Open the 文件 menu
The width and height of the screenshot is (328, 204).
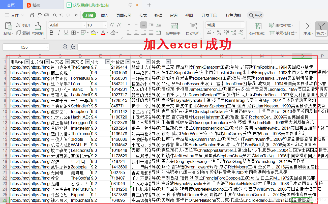(14, 15)
